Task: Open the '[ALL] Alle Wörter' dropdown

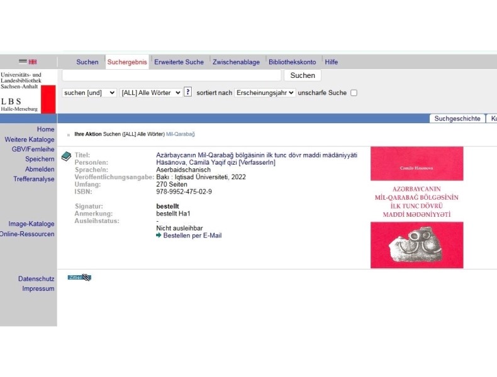Action: click(x=151, y=92)
